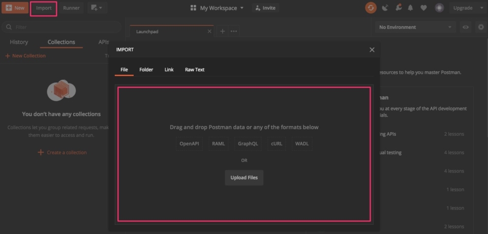Open the satellite capture requests icon
Viewport: 488px width, 234px height.
385,8
